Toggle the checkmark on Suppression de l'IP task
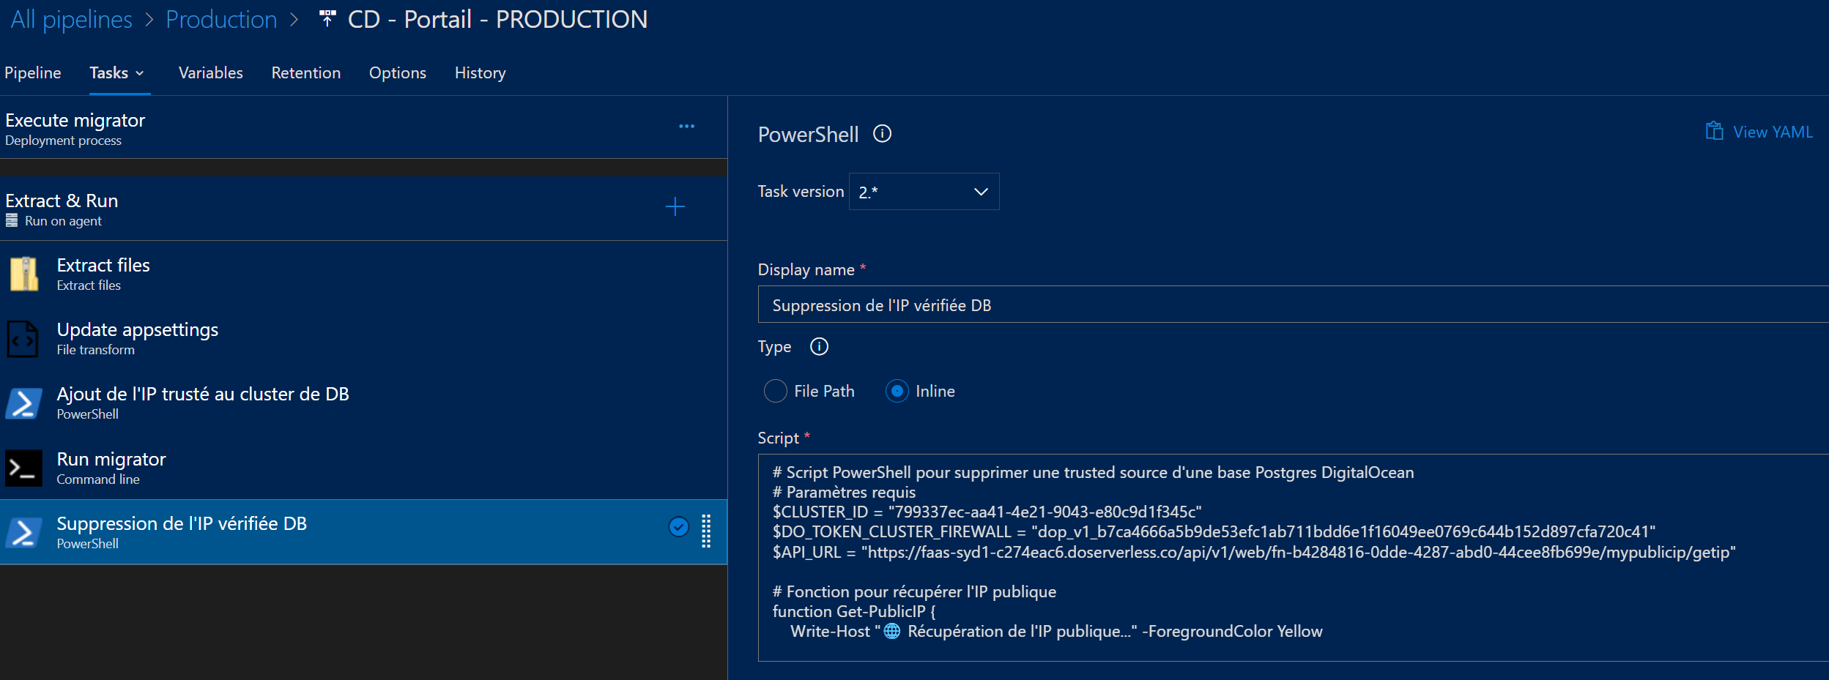This screenshot has height=680, width=1829. [x=678, y=527]
